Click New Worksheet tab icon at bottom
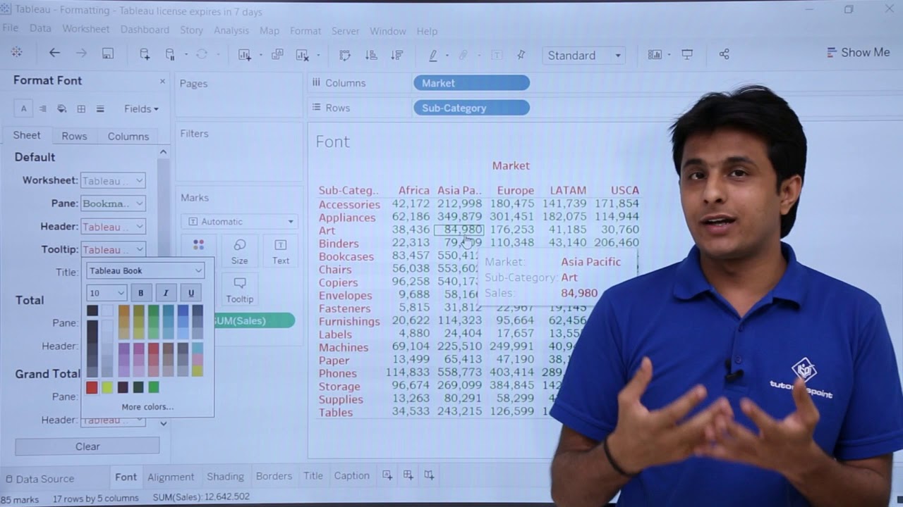Screen dimensions: 903x507 [x=387, y=475]
